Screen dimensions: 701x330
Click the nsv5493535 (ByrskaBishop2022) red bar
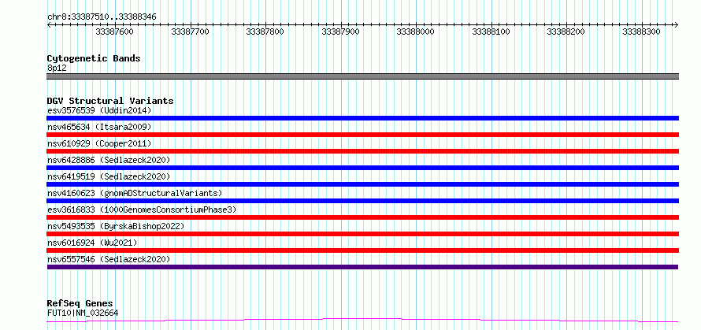pyautogui.click(x=362, y=234)
